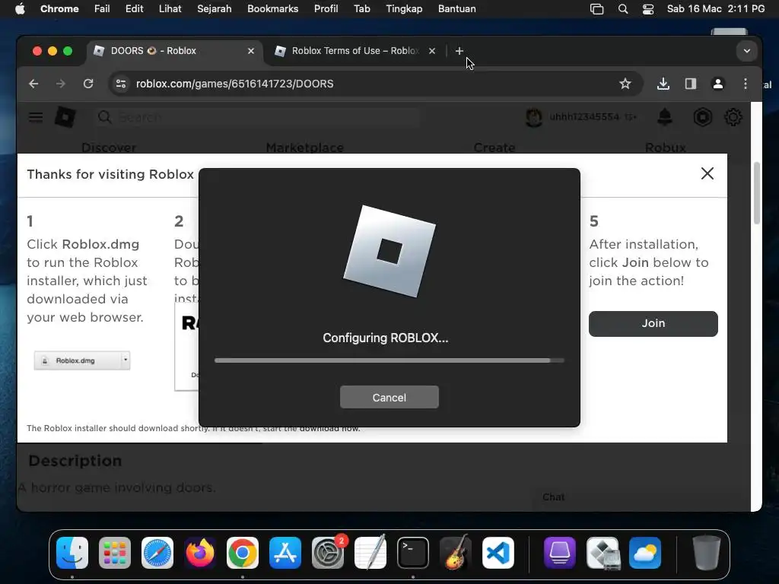Click the Join button
The width and height of the screenshot is (779, 584).
(653, 323)
